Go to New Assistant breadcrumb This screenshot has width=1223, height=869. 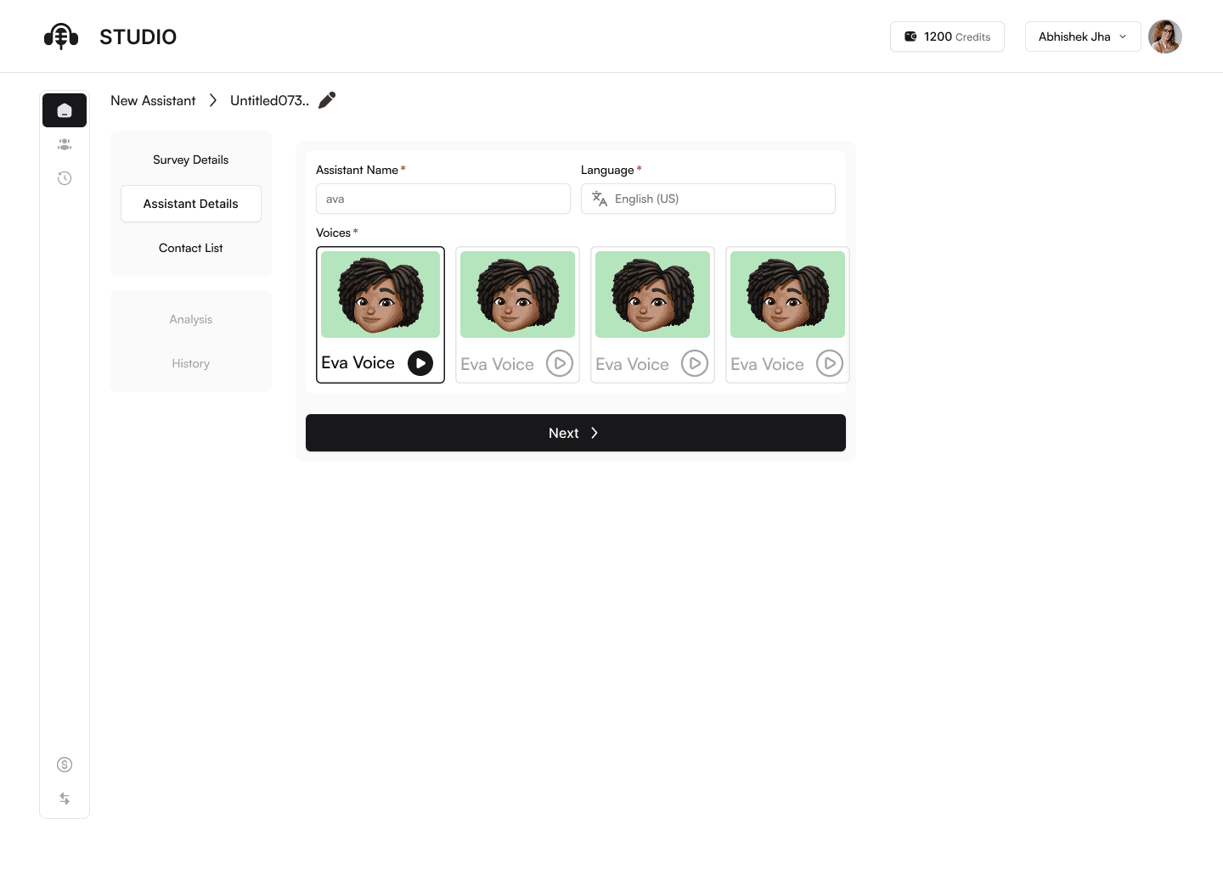[x=153, y=100]
